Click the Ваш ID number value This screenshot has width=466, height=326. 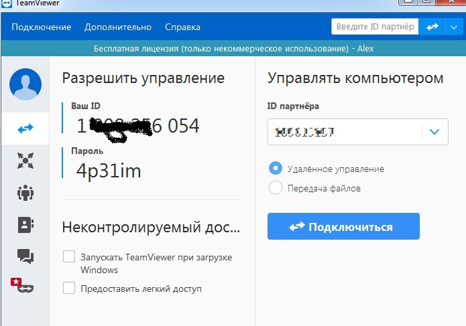138,126
